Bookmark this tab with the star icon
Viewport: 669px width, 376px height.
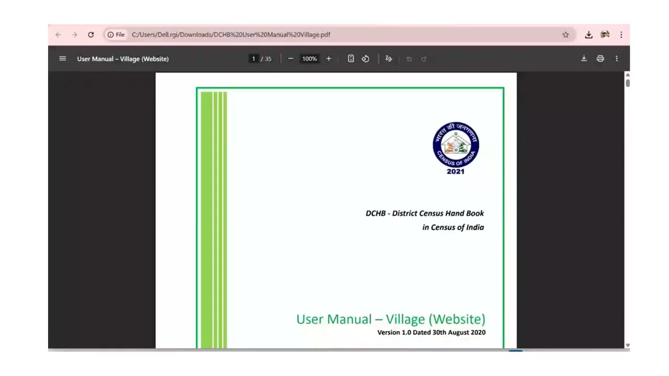tap(566, 34)
